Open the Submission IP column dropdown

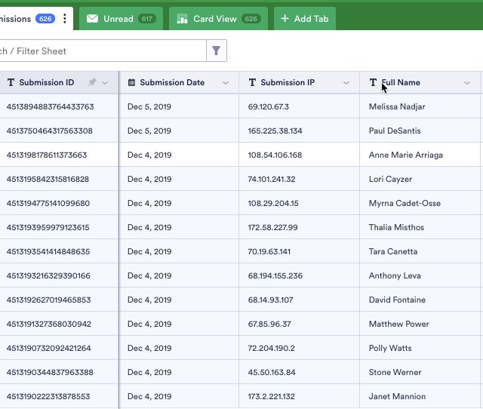[346, 82]
